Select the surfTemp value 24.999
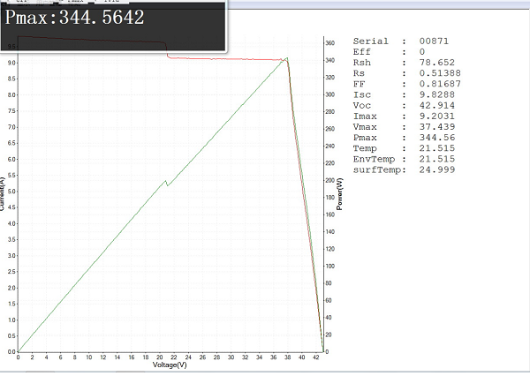Viewport: 530px width, 376px height. click(437, 169)
